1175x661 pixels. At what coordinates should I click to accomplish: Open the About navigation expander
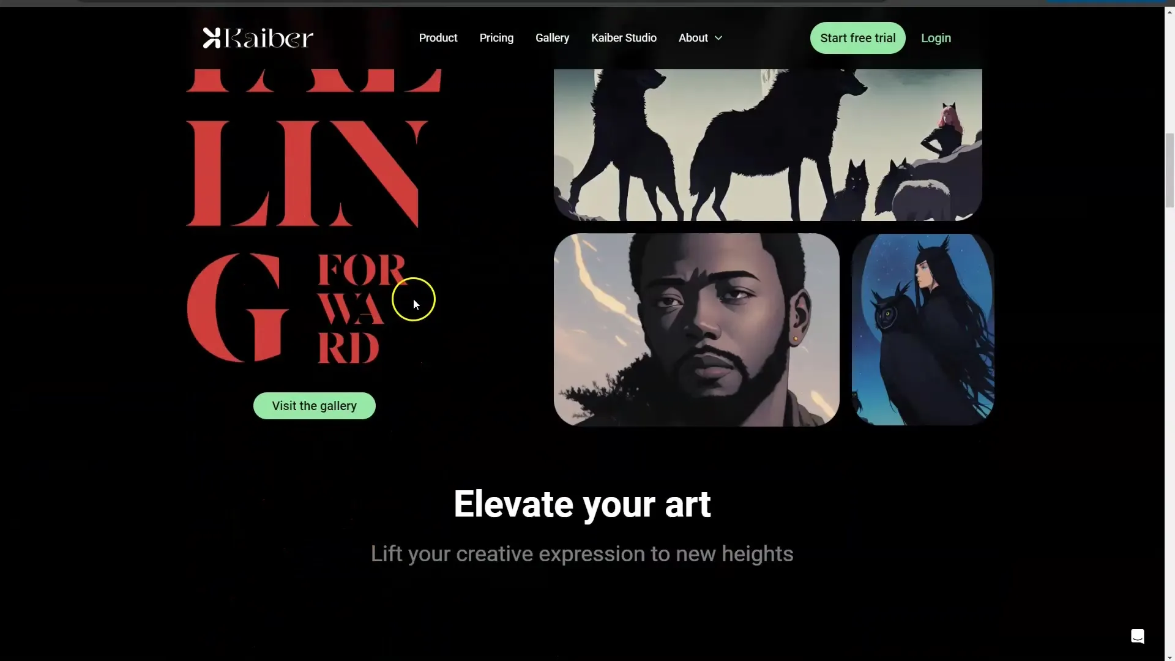click(x=718, y=38)
